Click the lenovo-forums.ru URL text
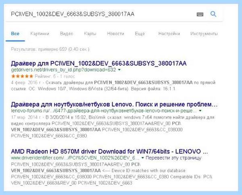The width and height of the screenshot is (242, 195). [x=104, y=111]
